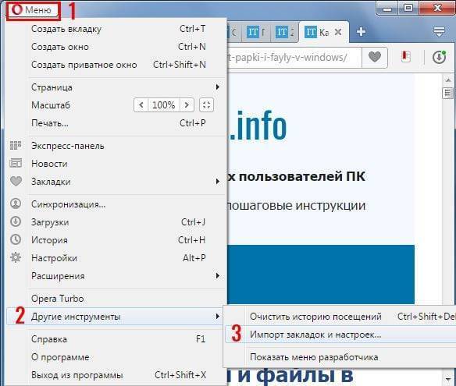Click the История clock icon
This screenshot has height=386, width=456.
click(x=16, y=239)
